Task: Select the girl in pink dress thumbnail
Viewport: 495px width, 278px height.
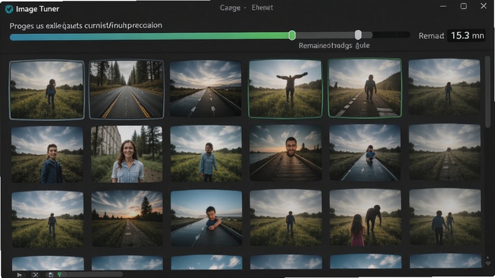Action: [366, 217]
